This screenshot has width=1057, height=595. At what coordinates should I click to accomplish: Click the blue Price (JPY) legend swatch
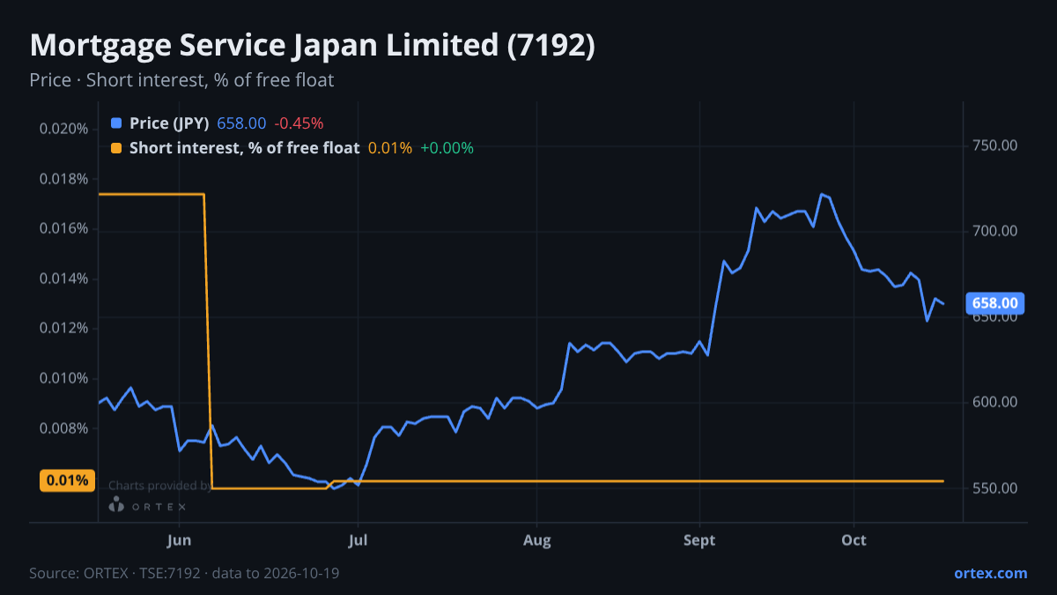116,123
